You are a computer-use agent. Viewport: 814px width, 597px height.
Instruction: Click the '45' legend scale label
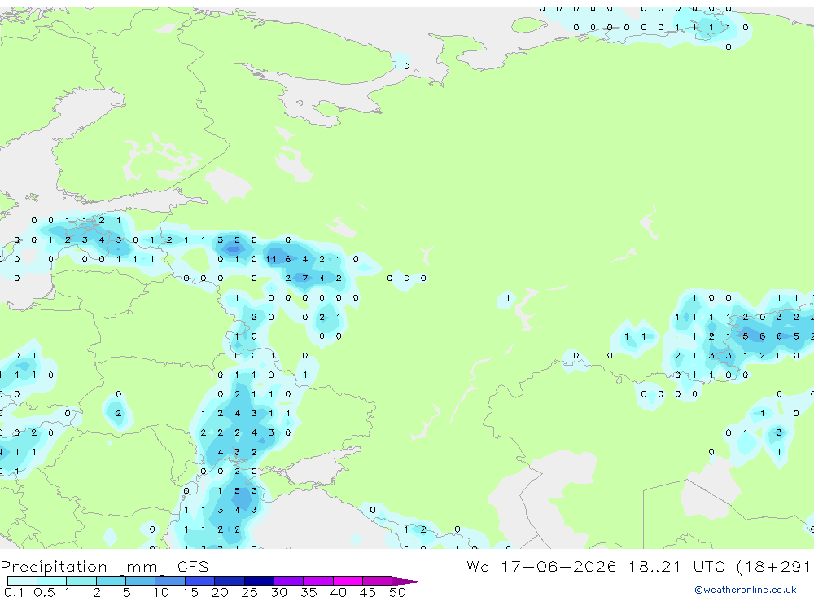368,592
